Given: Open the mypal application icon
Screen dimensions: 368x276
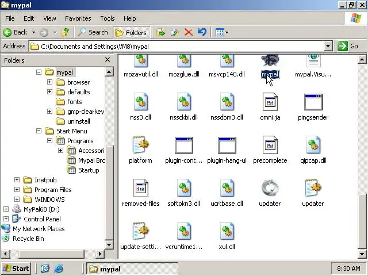Looking at the screenshot, I should 270,60.
